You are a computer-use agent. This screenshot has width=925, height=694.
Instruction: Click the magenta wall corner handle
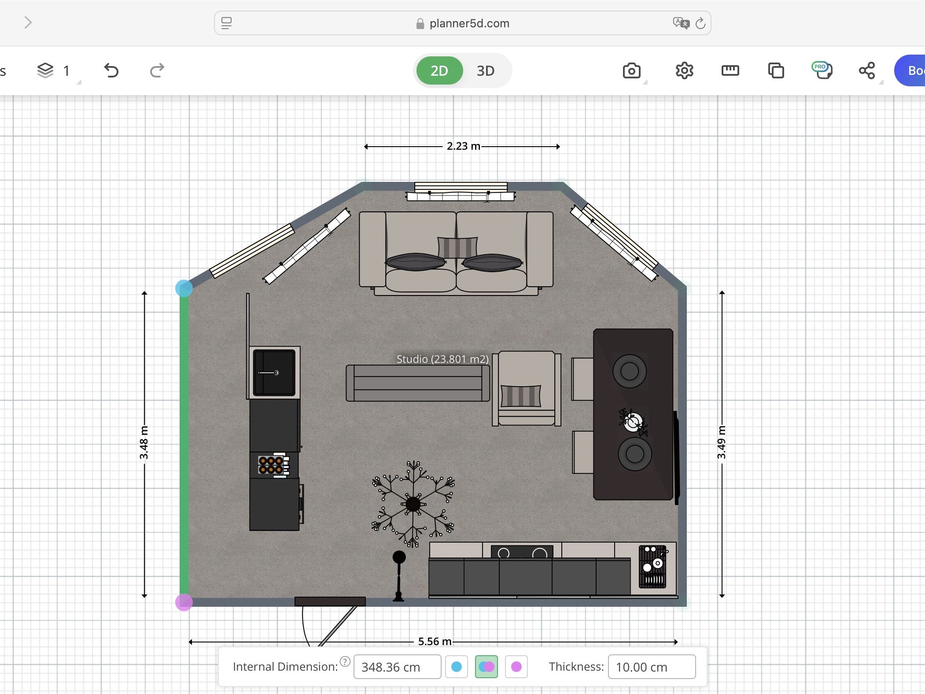pos(184,604)
